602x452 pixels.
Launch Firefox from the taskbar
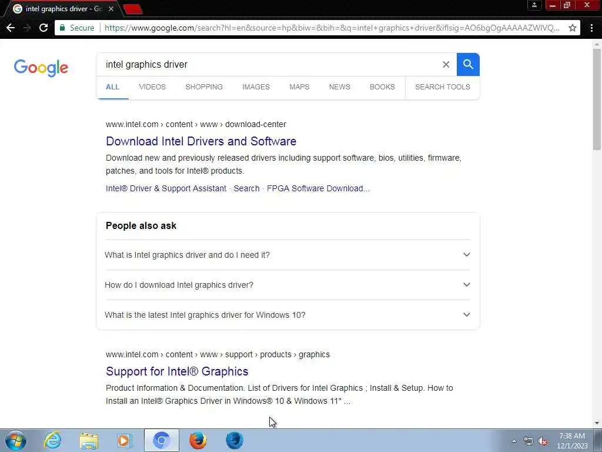(198, 440)
